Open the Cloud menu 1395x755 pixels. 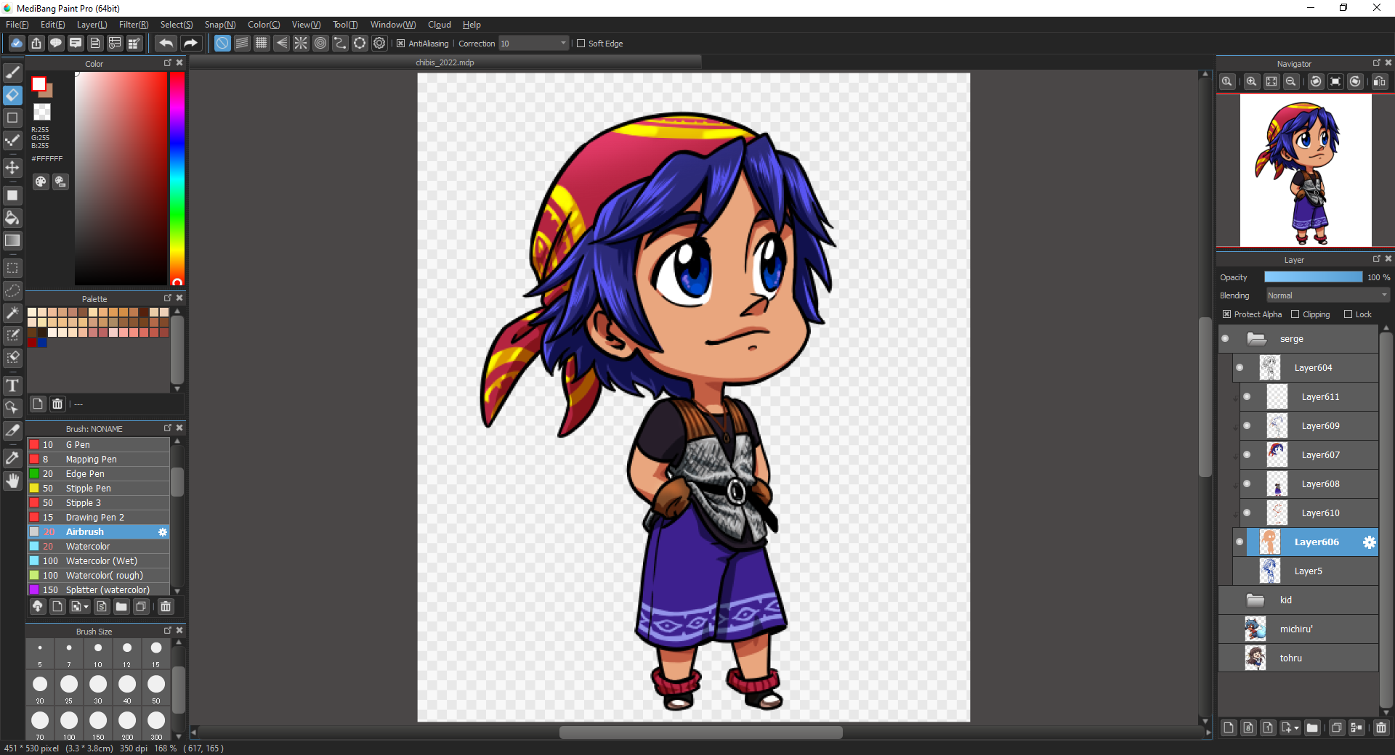coord(440,25)
